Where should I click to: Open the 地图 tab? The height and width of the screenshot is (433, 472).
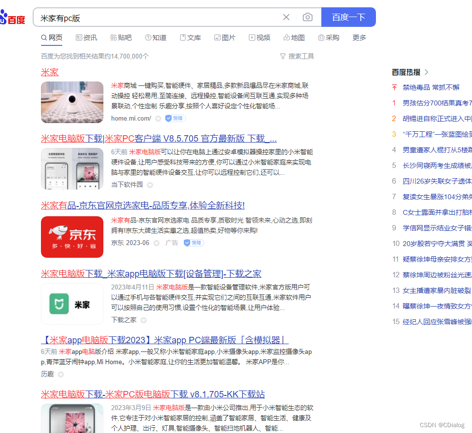tap(294, 38)
